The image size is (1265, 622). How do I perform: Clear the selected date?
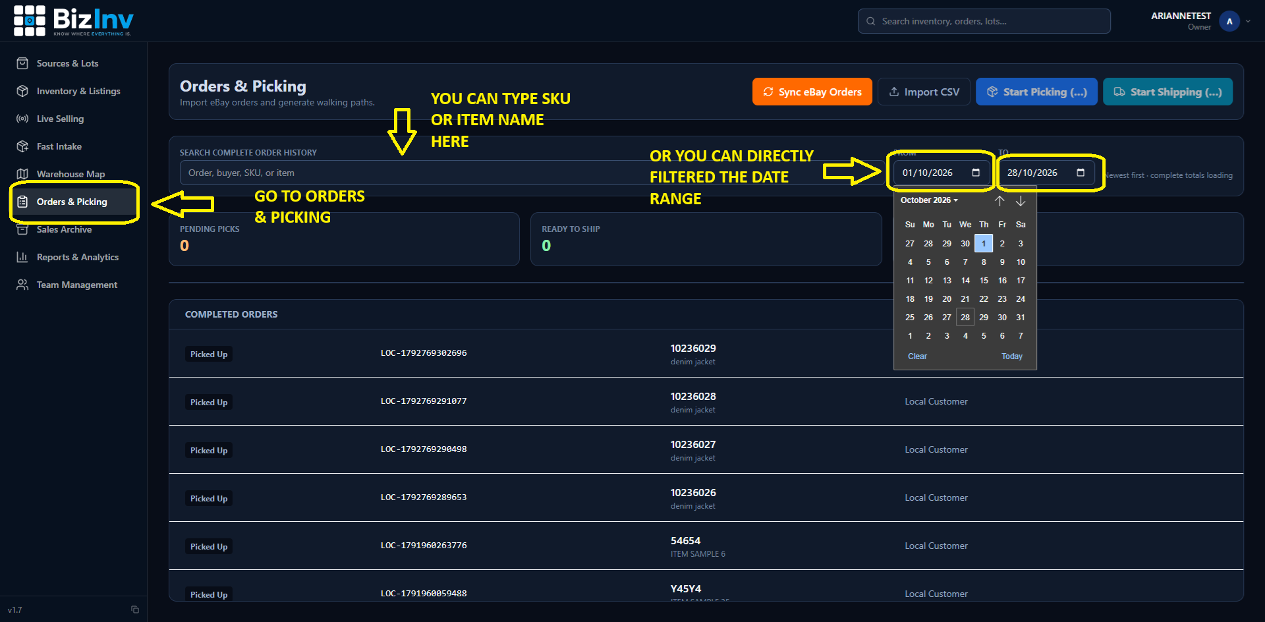[x=917, y=356]
